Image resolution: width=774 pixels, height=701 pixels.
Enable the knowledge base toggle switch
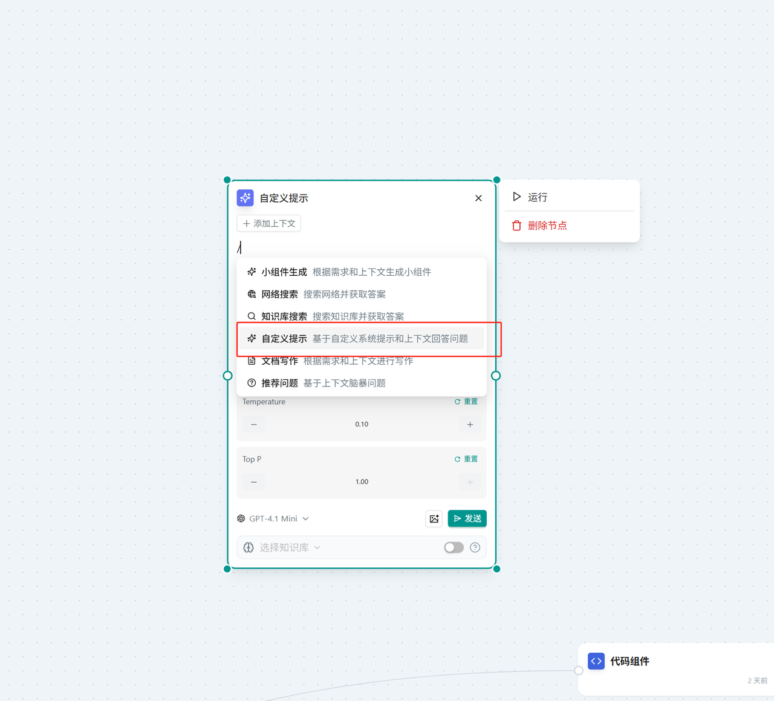454,547
